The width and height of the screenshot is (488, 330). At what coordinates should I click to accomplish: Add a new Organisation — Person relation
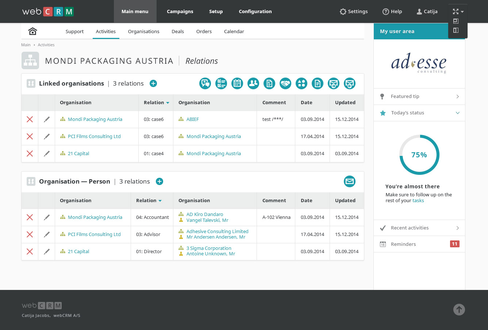(x=160, y=181)
